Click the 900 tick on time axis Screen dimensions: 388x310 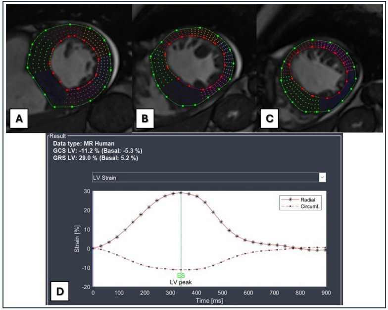pos(326,293)
